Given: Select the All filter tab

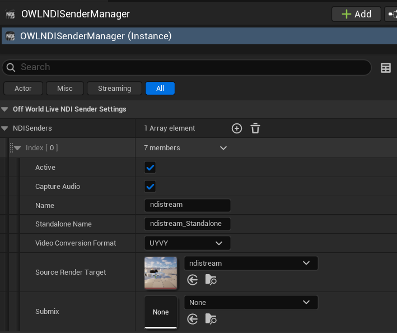Looking at the screenshot, I should [x=160, y=89].
